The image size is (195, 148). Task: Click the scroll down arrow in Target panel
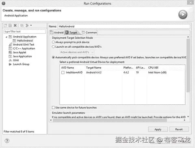tap(188, 117)
